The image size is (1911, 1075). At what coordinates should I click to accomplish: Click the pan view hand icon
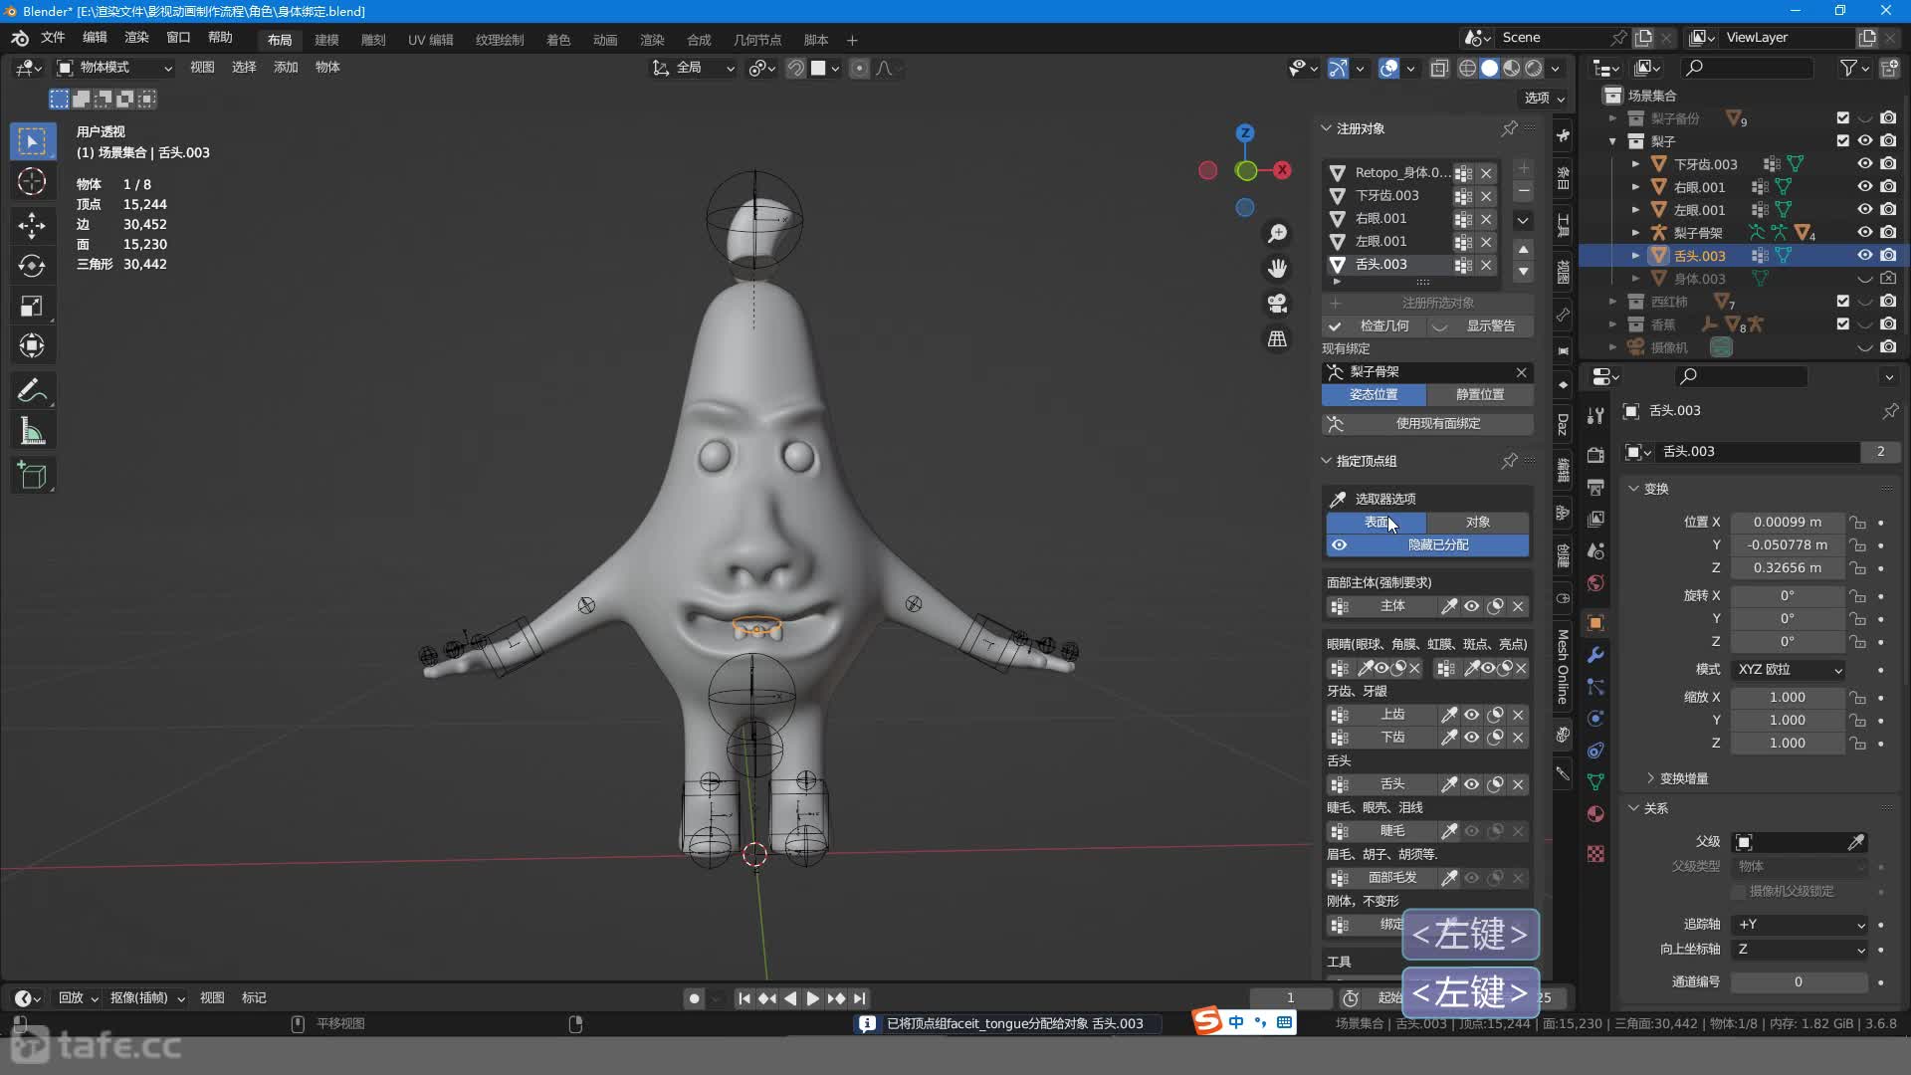click(1277, 269)
